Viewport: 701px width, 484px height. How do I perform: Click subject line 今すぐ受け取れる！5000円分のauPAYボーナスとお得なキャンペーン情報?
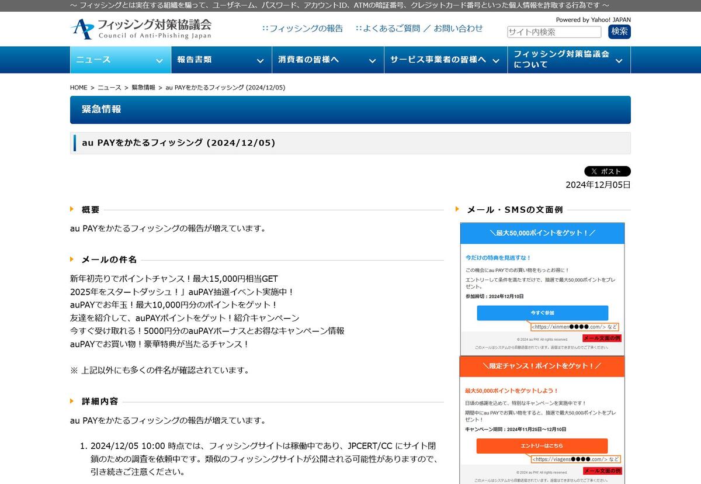[x=207, y=331]
